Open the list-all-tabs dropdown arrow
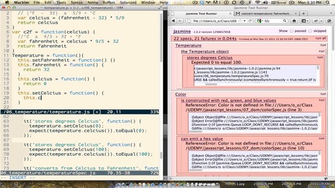Image resolution: width=335 pixels, height=188 pixels. tap(331, 14)
